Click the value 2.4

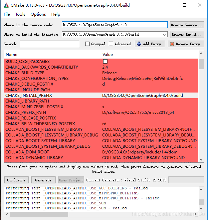(x=105, y=67)
